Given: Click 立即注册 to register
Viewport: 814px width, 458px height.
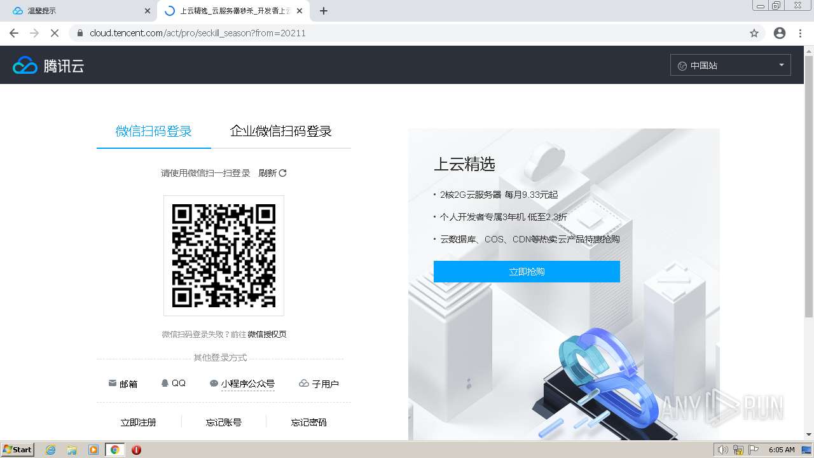Looking at the screenshot, I should coord(138,422).
